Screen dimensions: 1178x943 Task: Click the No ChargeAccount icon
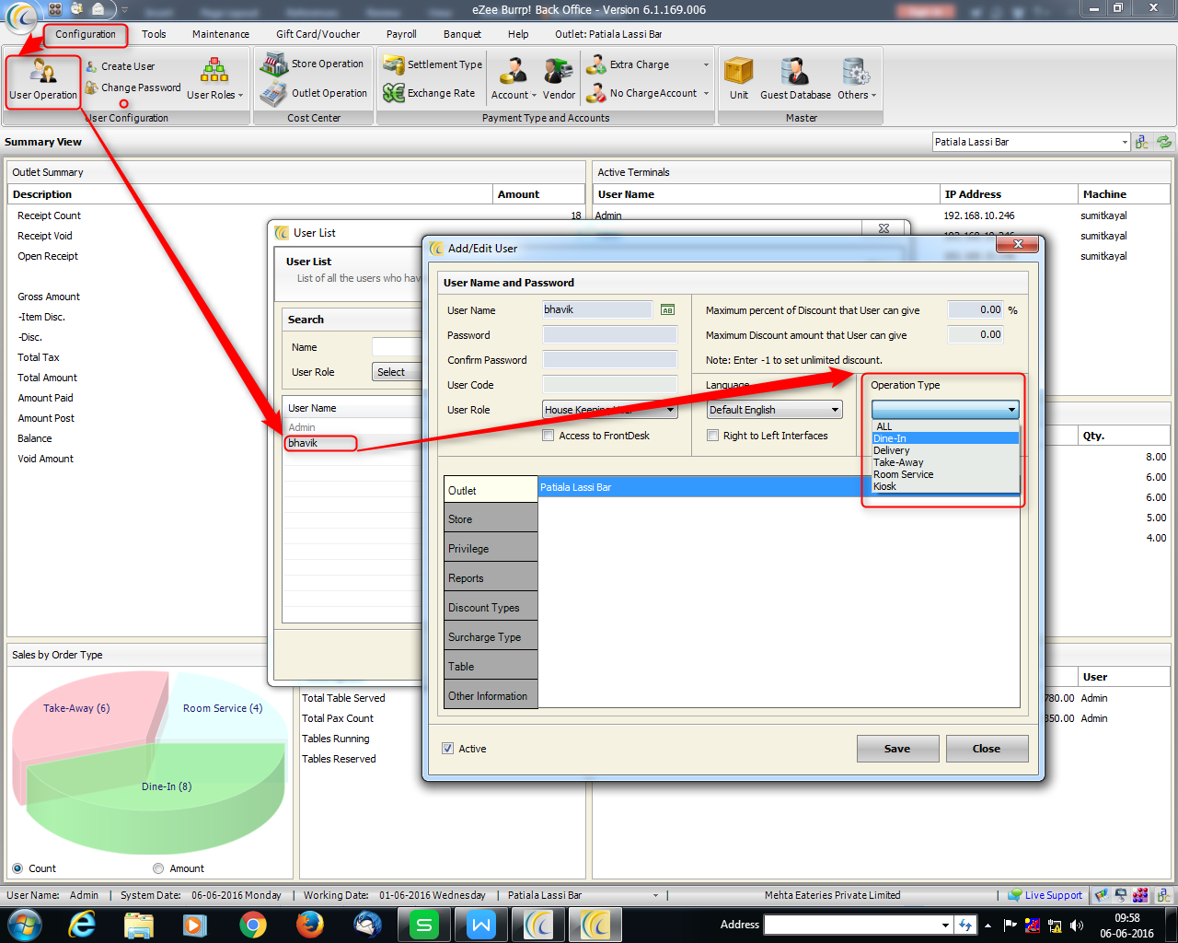[x=595, y=93]
